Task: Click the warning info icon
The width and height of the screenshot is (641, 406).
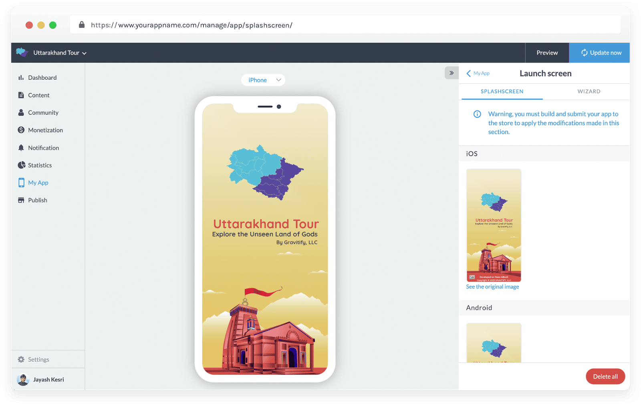Action: pyautogui.click(x=477, y=114)
